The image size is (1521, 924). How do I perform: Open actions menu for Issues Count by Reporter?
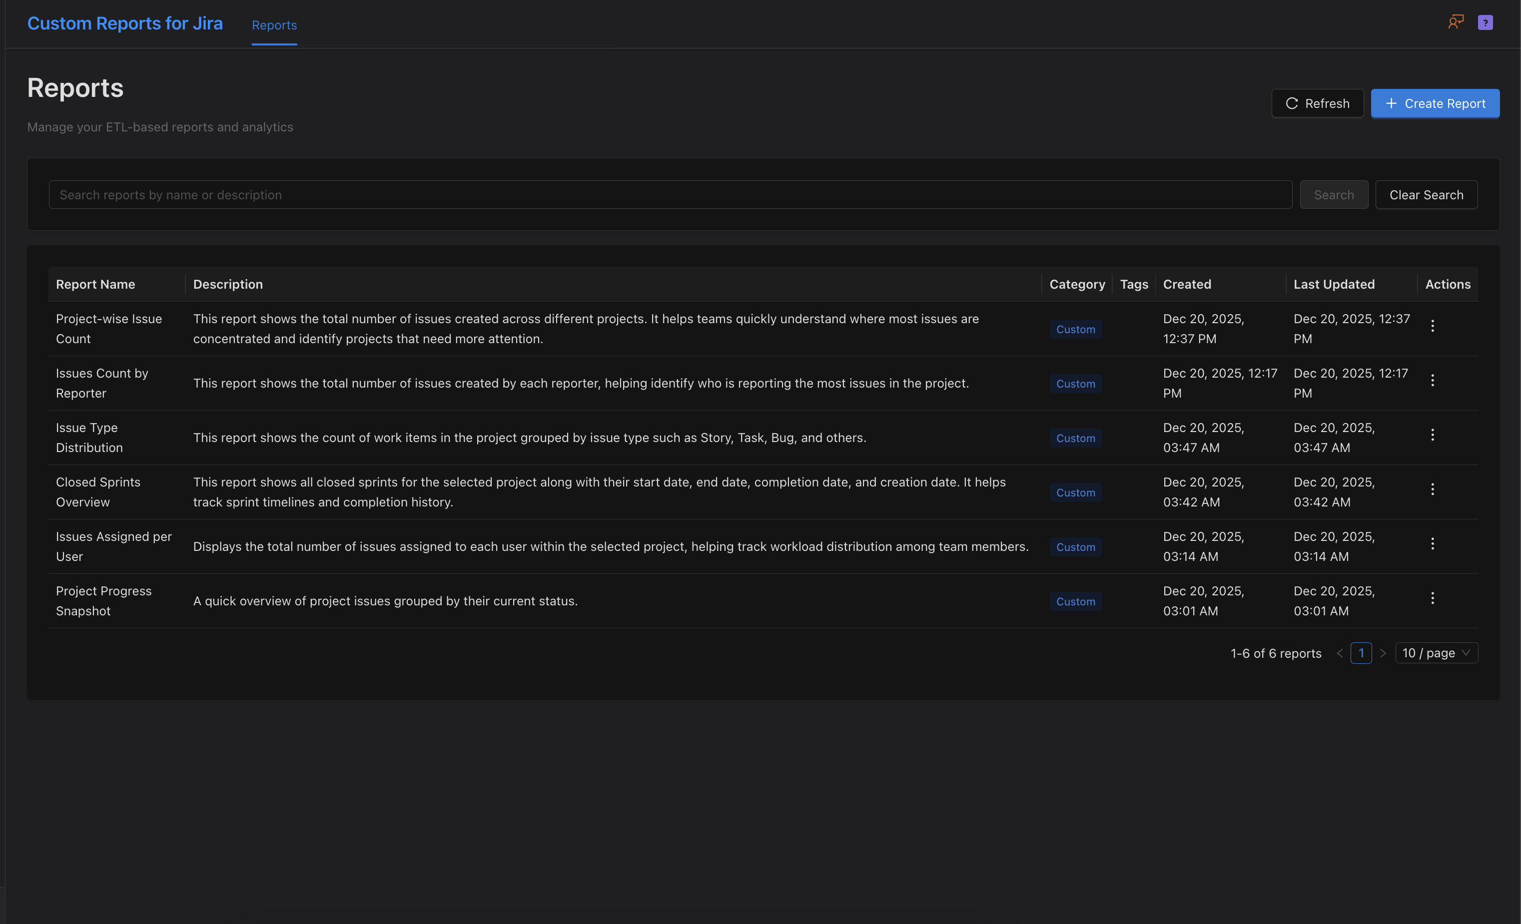(1433, 380)
